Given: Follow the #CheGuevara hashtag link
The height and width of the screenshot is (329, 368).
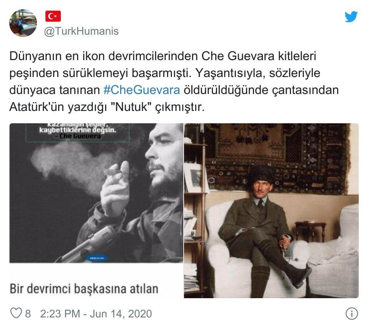Looking at the screenshot, I should tap(142, 90).
